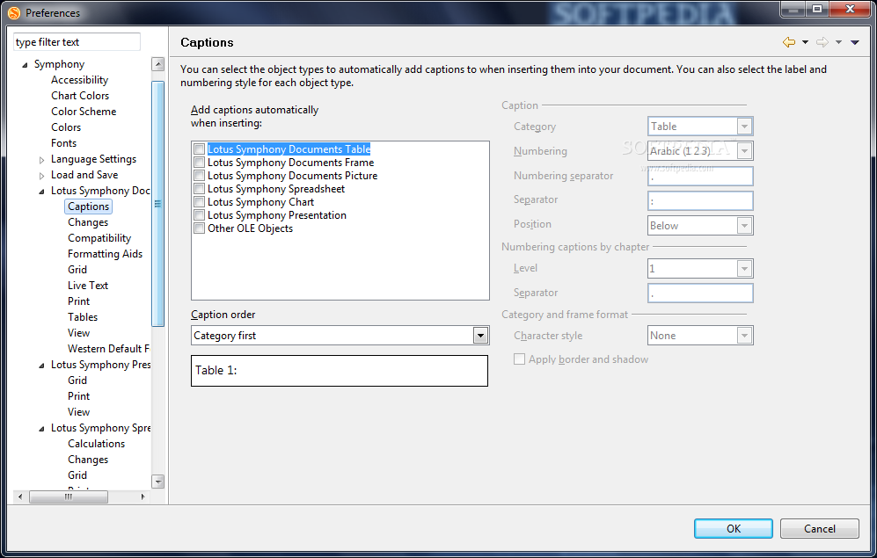
Task: Open the Fonts preference page
Action: pyautogui.click(x=63, y=143)
